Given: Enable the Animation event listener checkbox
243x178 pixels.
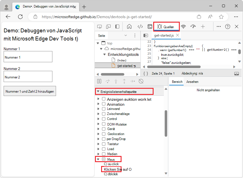Looking at the screenshot, I should [103, 104].
